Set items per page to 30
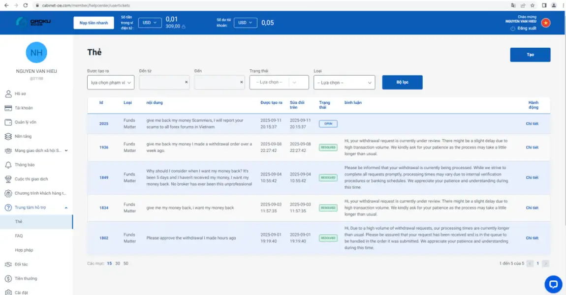The image size is (566, 295). point(118,264)
